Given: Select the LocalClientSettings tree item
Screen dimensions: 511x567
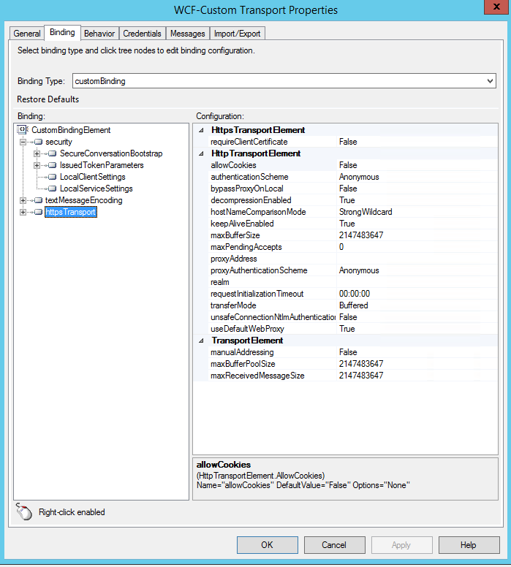Looking at the screenshot, I should (x=93, y=177).
